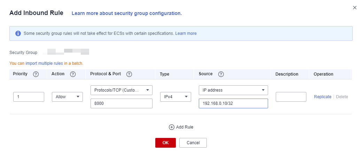Click the import multiple rules link

[x=44, y=63]
